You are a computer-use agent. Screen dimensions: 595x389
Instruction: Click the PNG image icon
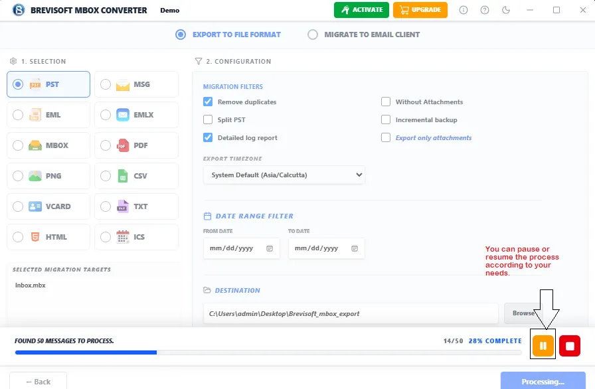pyautogui.click(x=35, y=176)
